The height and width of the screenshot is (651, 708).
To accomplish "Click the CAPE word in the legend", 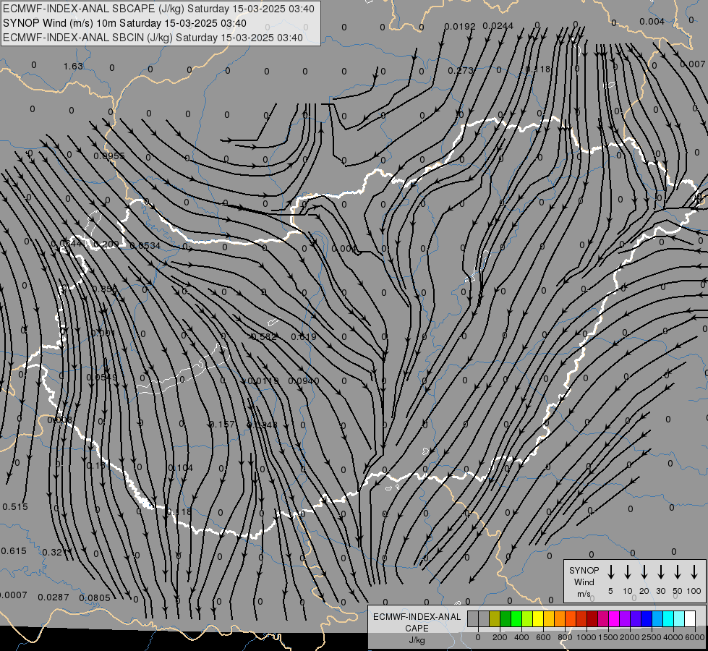I will click(x=417, y=628).
